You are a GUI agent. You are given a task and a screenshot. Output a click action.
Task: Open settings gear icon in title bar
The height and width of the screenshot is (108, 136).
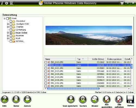click(7, 3)
